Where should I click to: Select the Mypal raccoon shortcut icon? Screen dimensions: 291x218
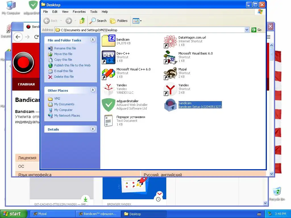(x=171, y=74)
